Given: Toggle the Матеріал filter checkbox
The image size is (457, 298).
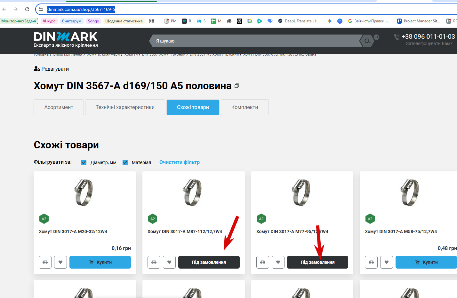Looking at the screenshot, I should (x=125, y=162).
